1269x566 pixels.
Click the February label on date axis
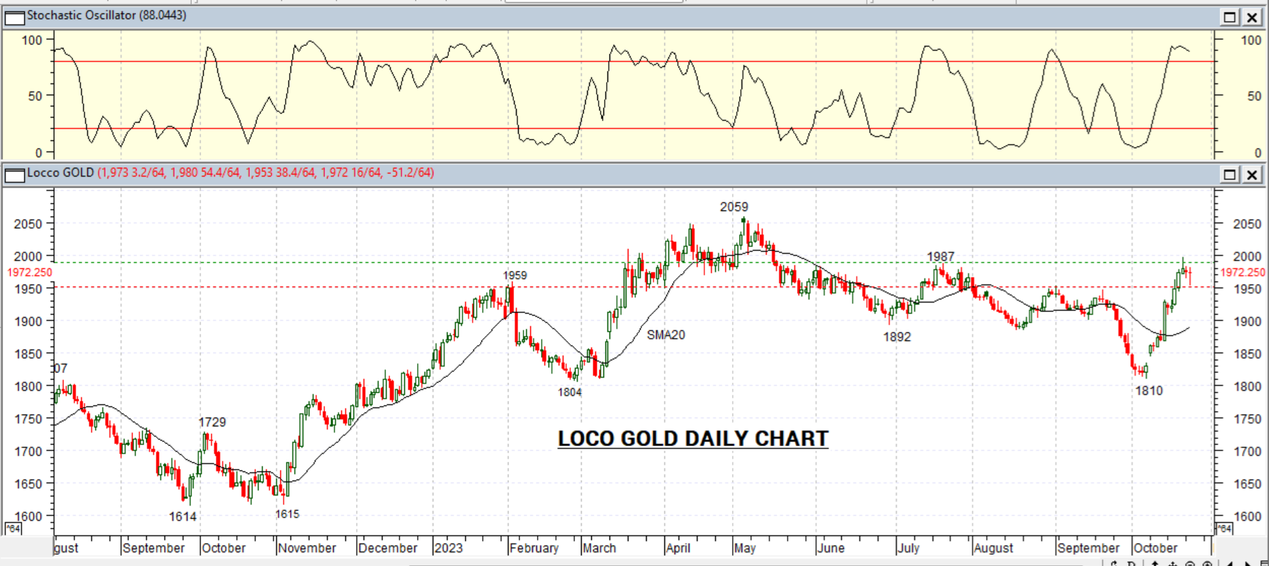coord(534,548)
